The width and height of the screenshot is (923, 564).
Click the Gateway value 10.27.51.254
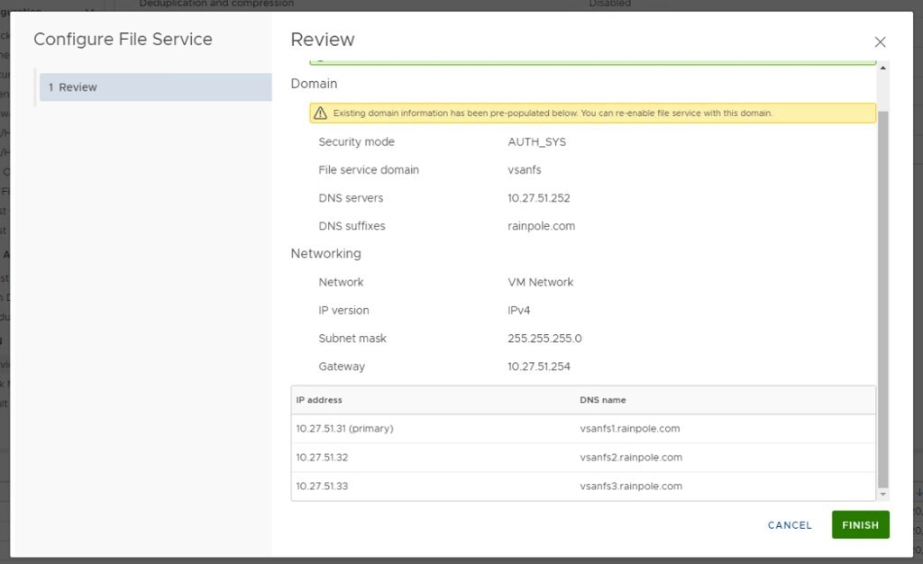point(539,367)
